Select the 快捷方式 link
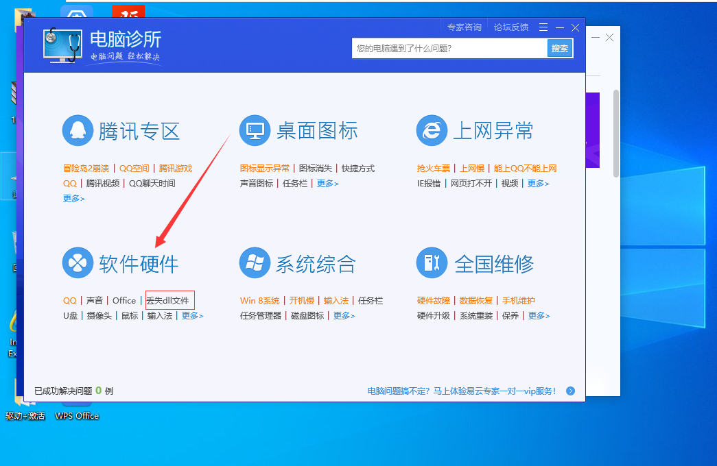This screenshot has width=717, height=466. 358,169
